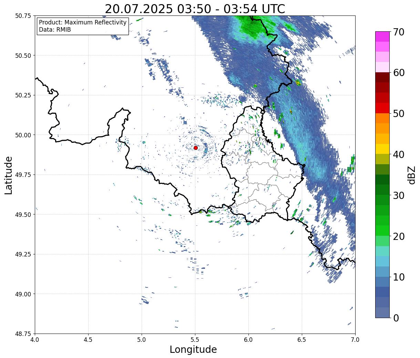Click the latitude tick label 50.00
420x358 pixels.
23,135
